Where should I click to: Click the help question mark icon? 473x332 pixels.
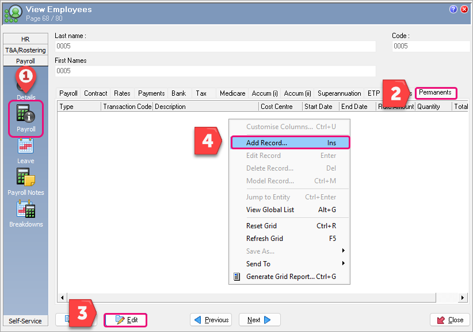point(453,9)
